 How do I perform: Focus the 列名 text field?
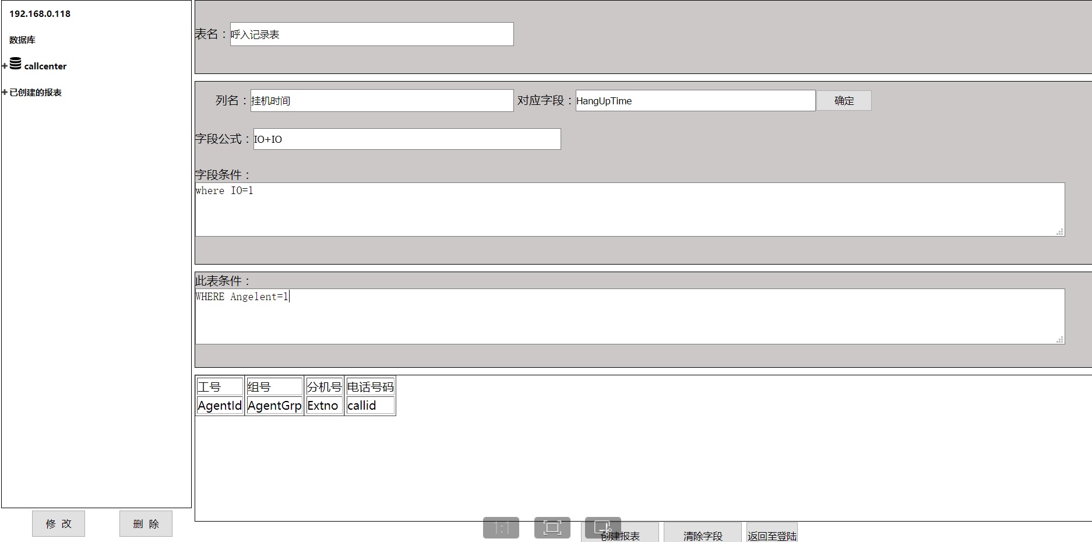click(x=381, y=101)
